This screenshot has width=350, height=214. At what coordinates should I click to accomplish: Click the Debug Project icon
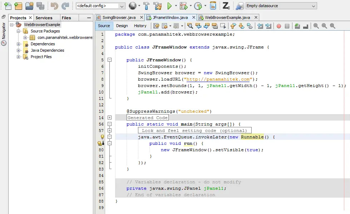click(x=183, y=6)
